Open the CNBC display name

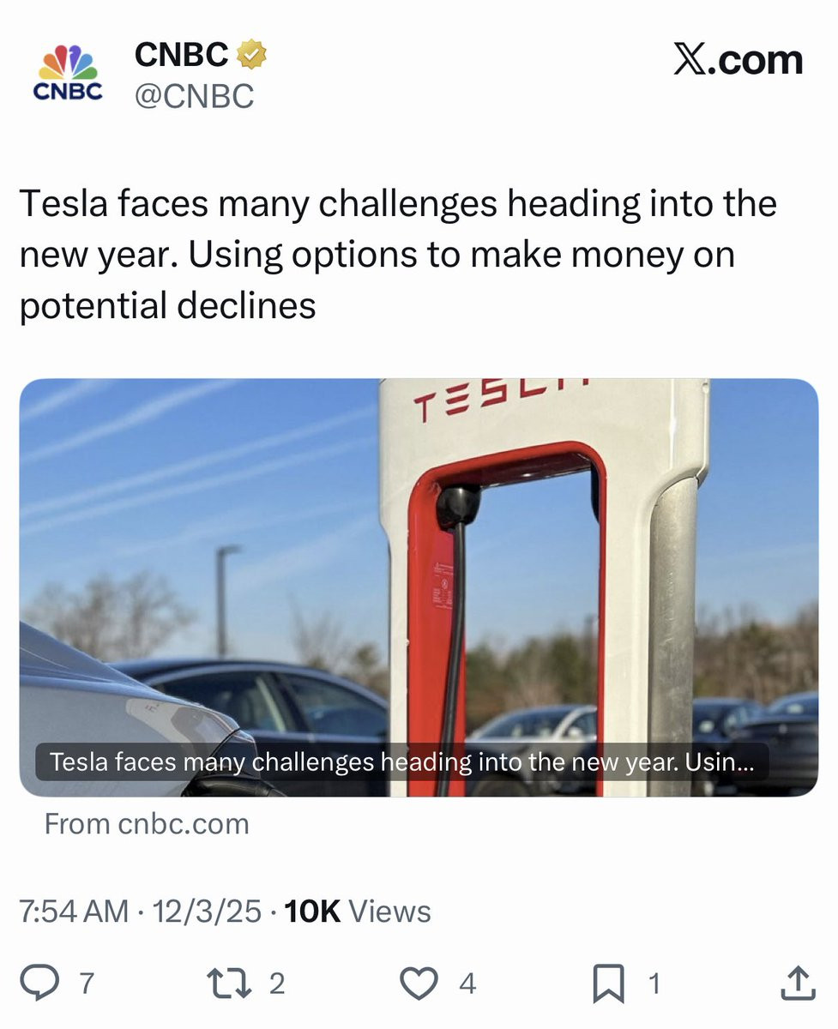181,55
